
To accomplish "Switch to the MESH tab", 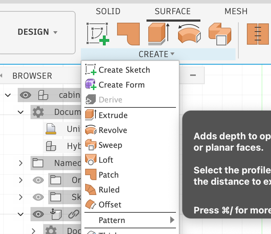I will [x=236, y=11].
